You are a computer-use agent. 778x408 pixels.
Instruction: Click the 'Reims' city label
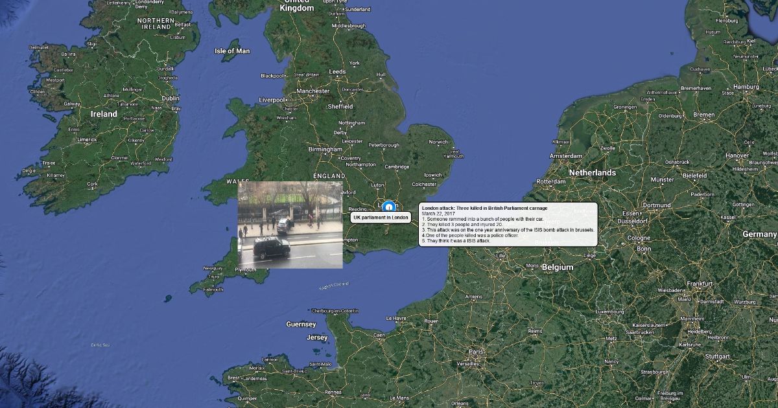click(x=535, y=331)
